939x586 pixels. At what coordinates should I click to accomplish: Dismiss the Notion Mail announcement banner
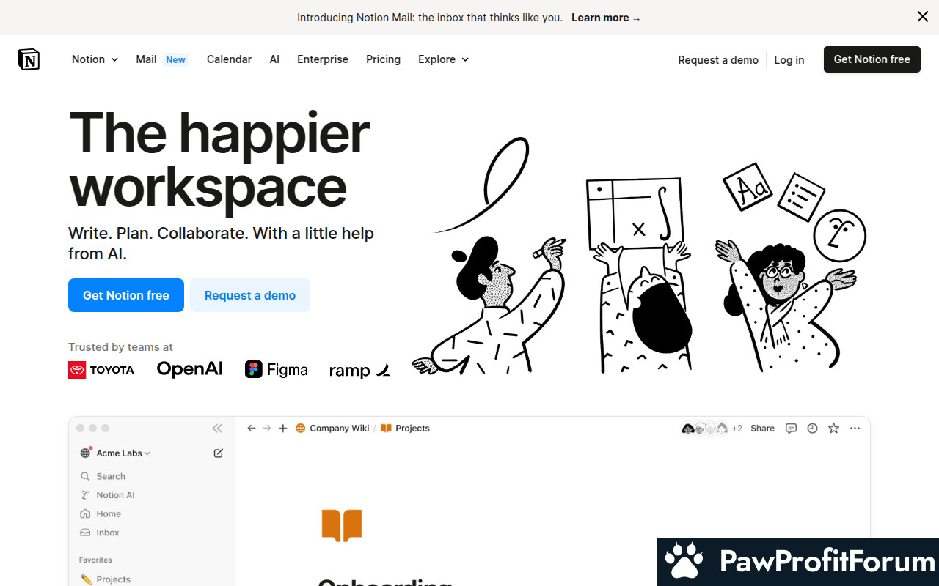(x=923, y=17)
